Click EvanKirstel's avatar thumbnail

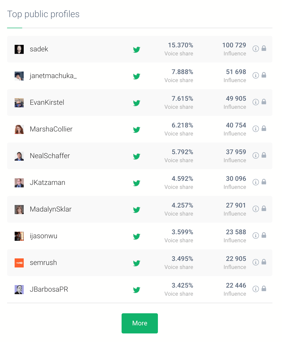19,103
